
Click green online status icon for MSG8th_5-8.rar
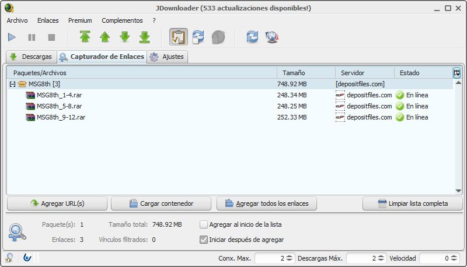[x=400, y=106]
